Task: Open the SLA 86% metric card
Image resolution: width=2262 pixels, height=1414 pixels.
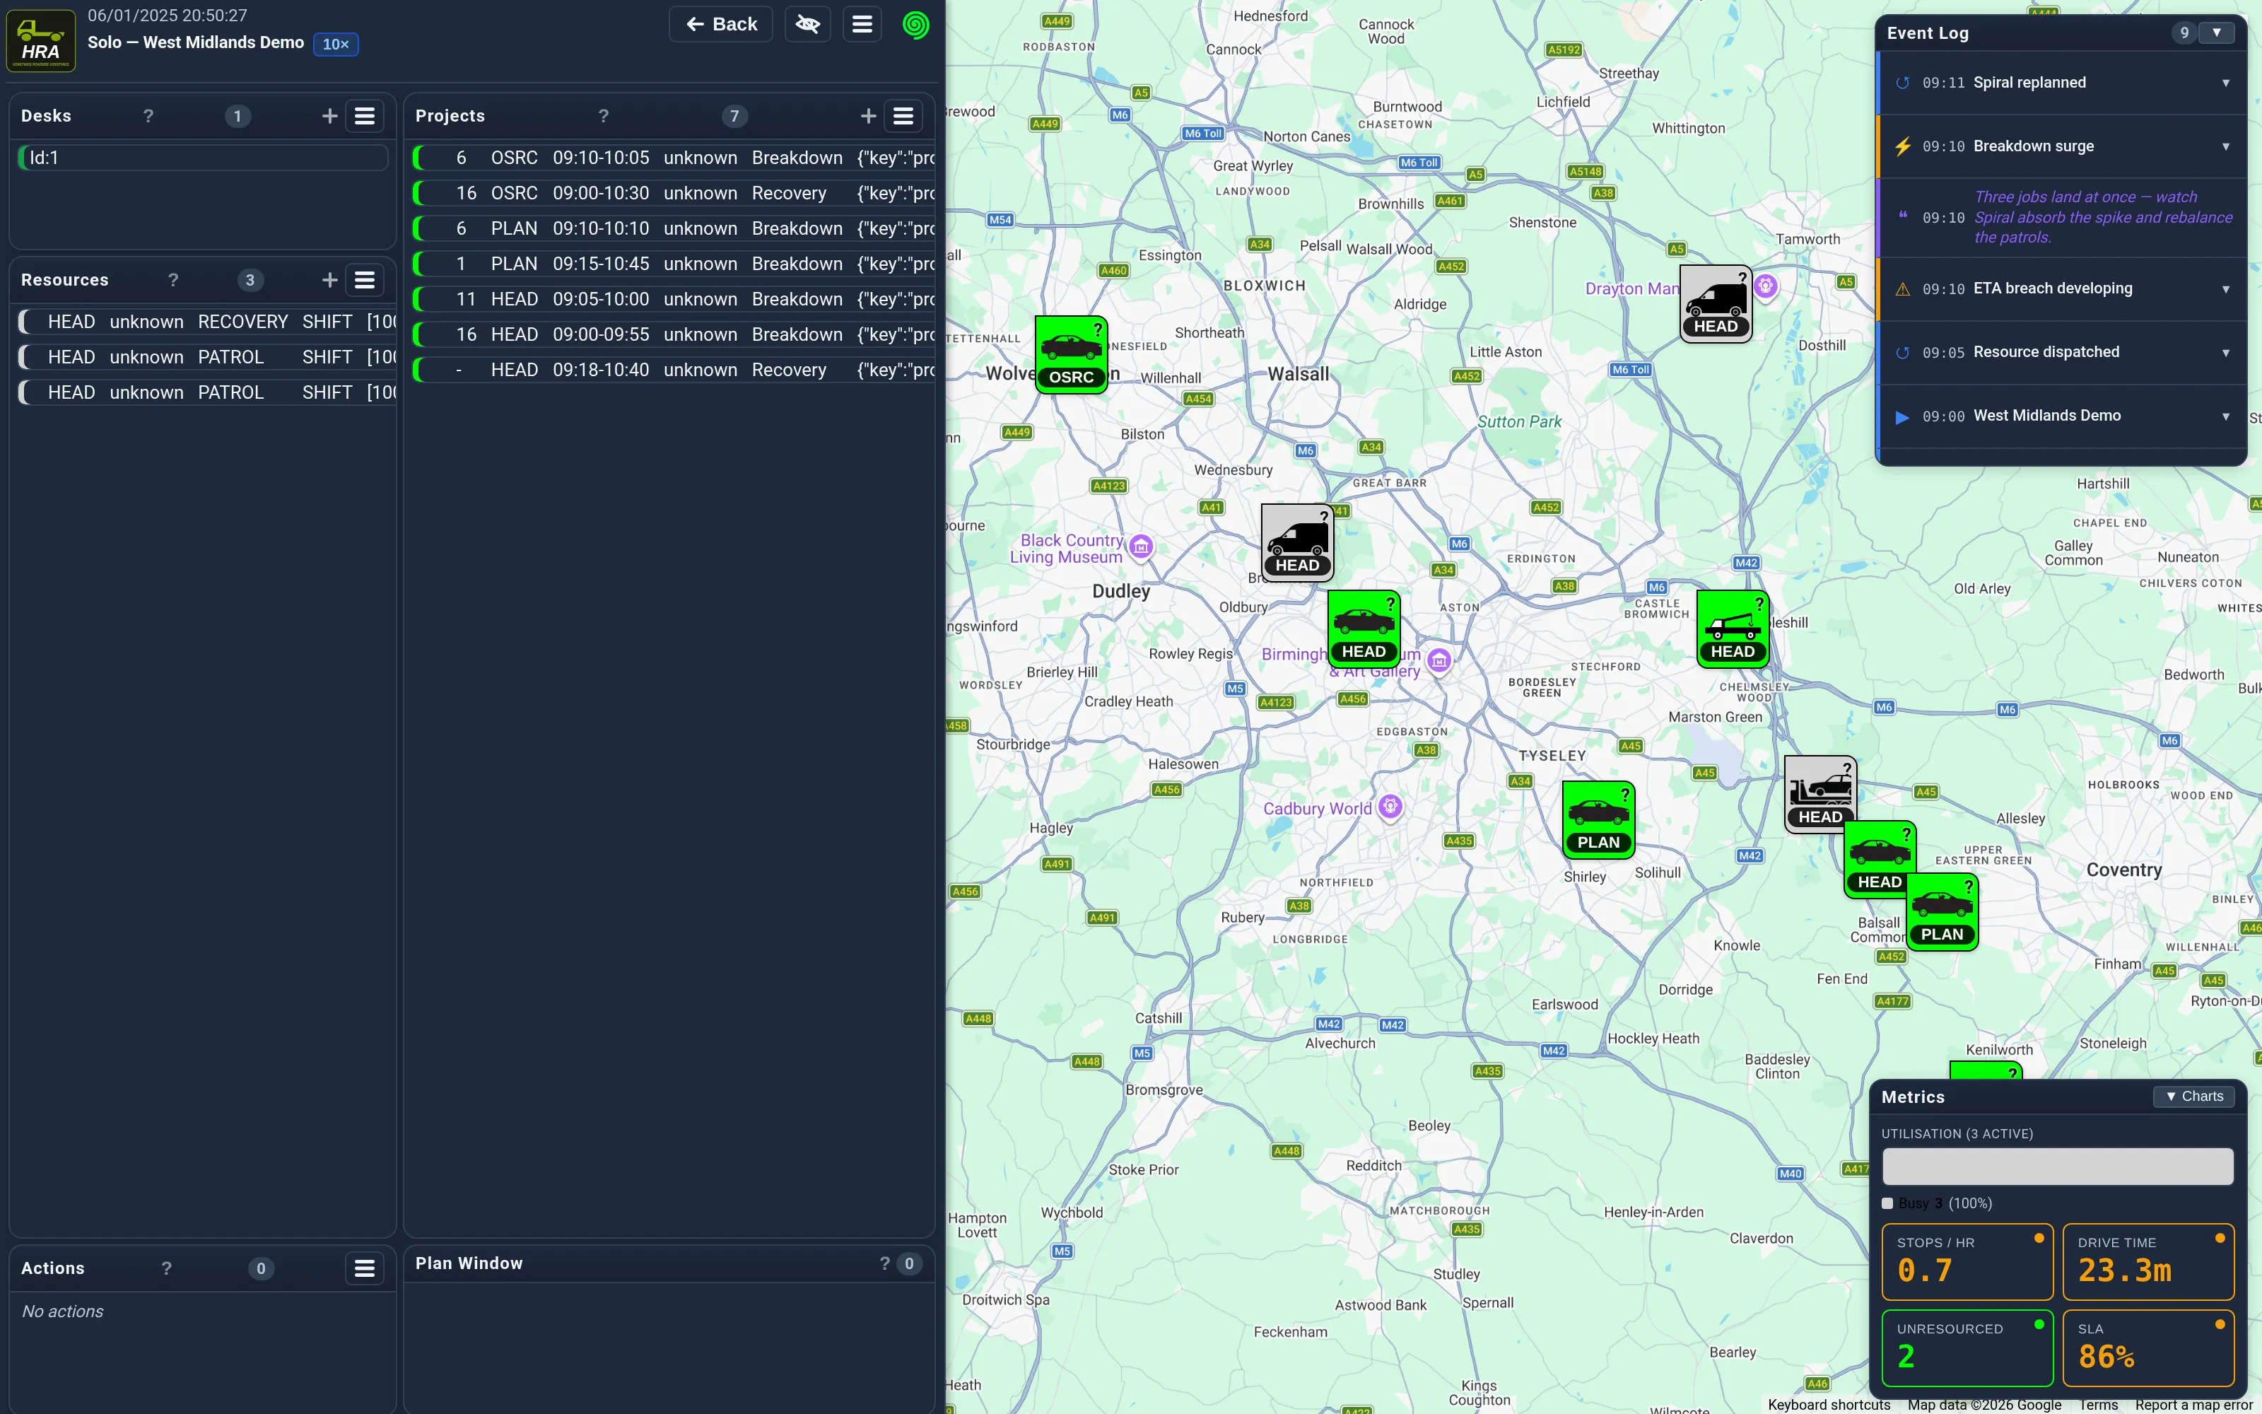Action: pos(2148,1348)
